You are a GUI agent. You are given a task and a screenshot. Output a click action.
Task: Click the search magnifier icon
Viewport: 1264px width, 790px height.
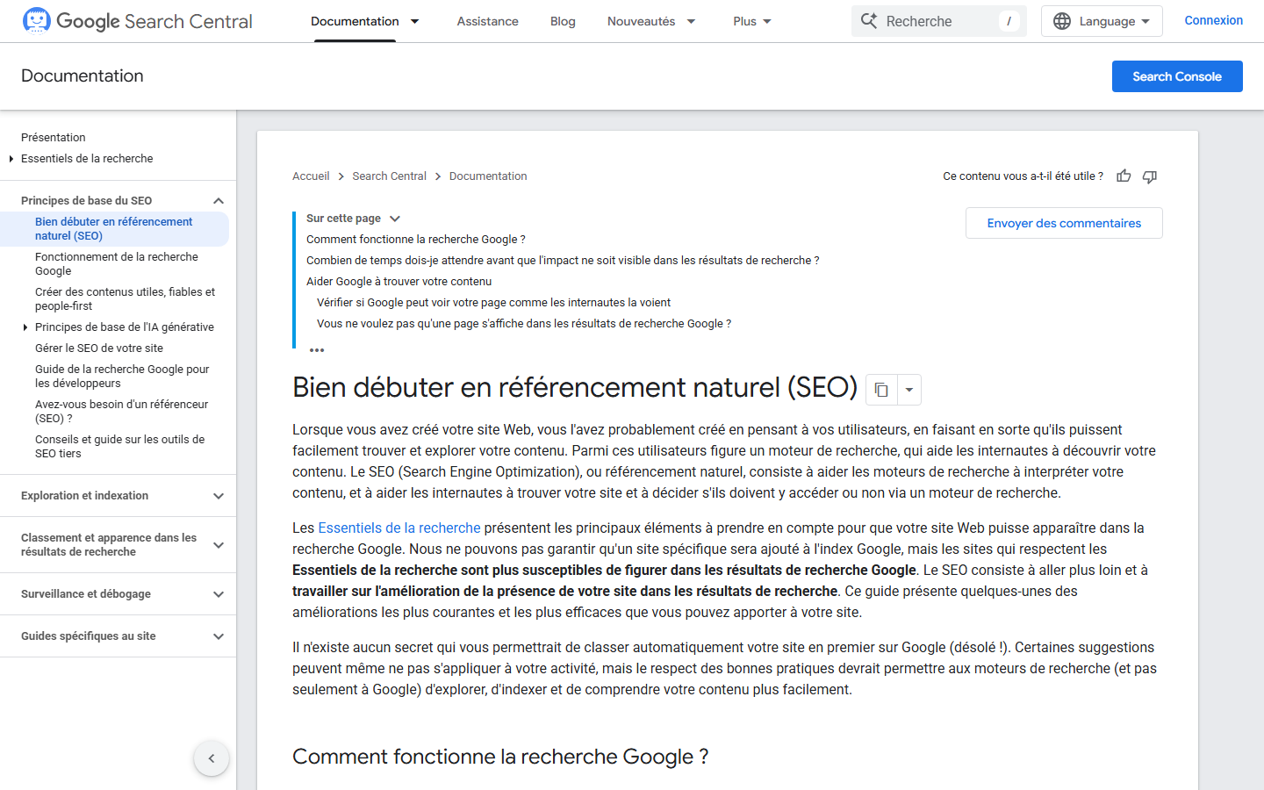point(868,21)
